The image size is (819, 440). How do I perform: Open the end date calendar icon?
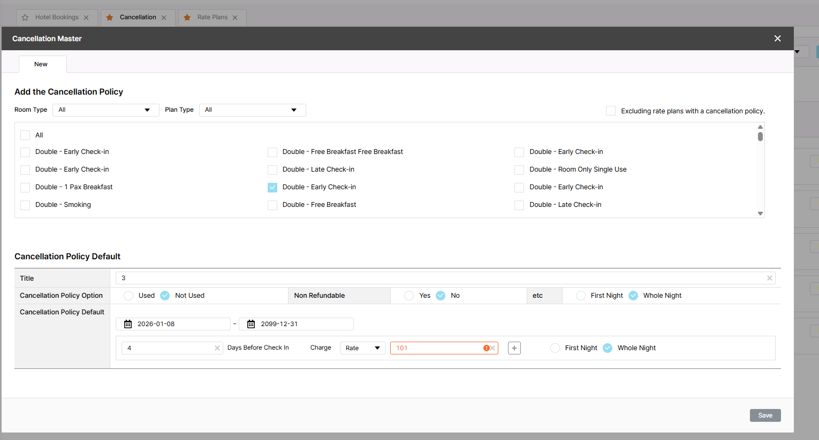pyautogui.click(x=251, y=324)
